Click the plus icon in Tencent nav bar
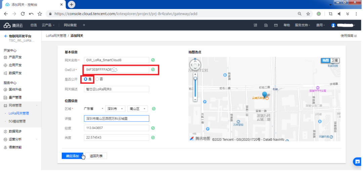The image size is (363, 171). 84,25
